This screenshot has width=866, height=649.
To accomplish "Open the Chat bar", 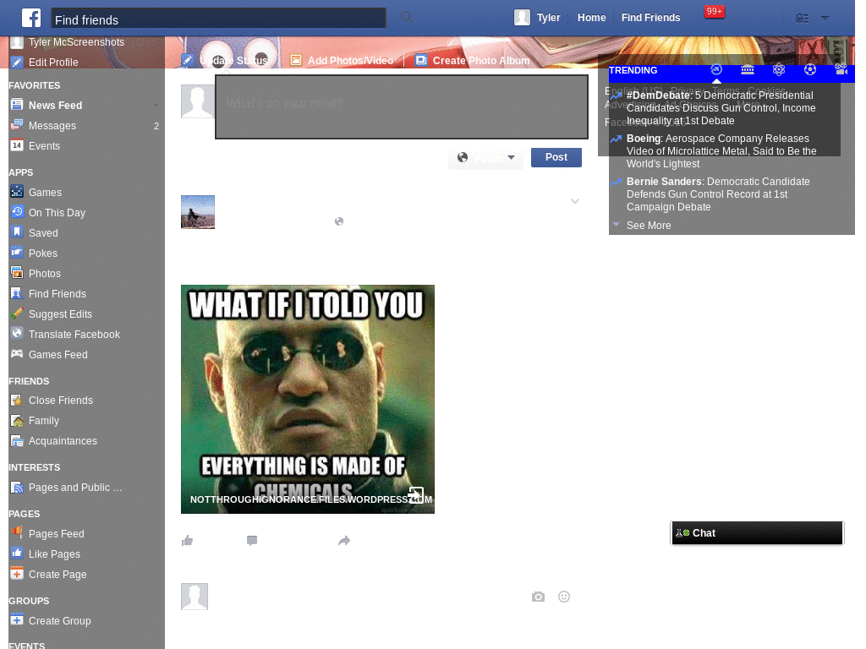I will [757, 533].
